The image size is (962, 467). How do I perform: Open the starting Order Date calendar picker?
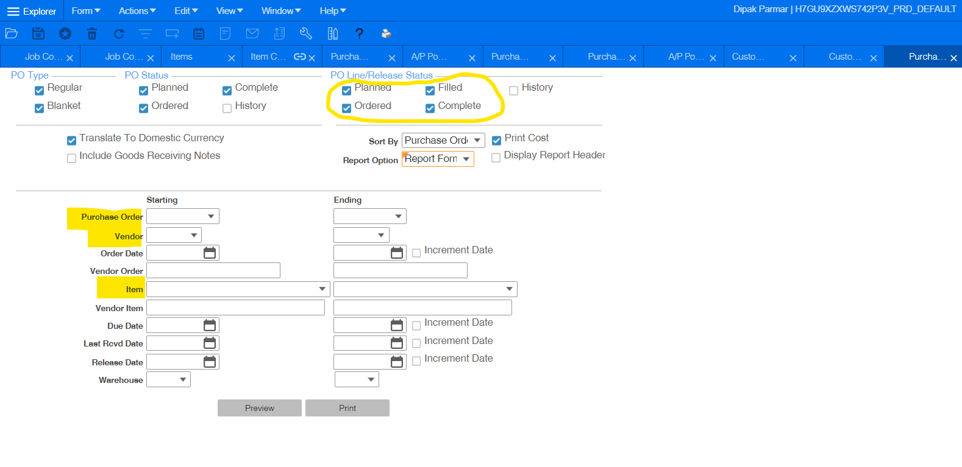210,253
